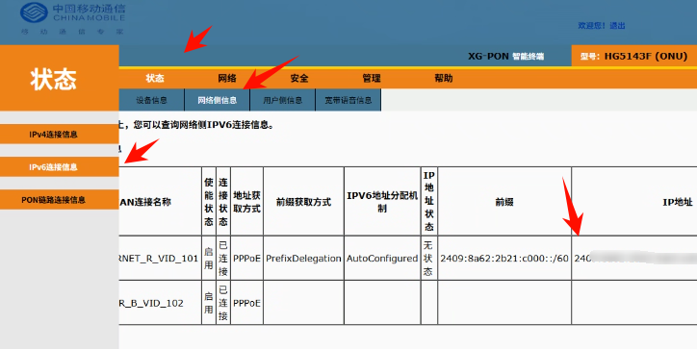
Task: Click the RNET_R_VID_101 connection name
Action: (159, 259)
